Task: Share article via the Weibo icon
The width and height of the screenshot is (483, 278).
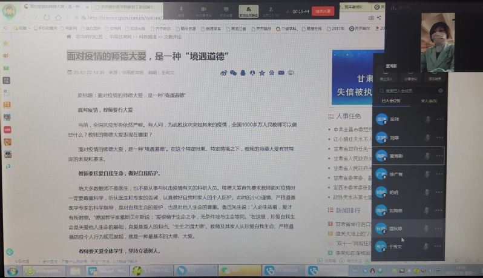Action: (x=223, y=73)
